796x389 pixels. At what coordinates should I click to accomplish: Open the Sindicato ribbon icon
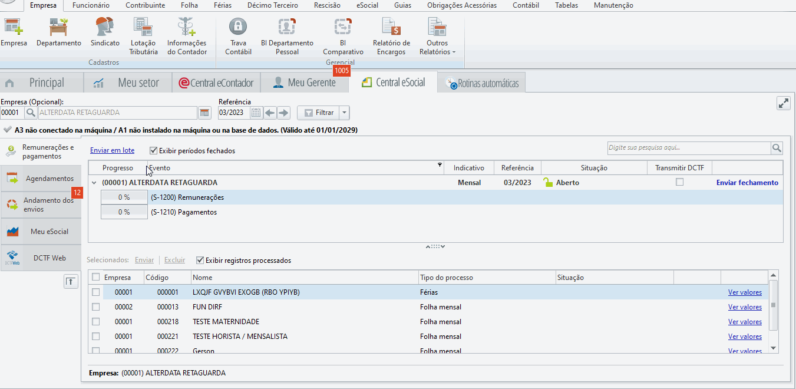pos(105,27)
